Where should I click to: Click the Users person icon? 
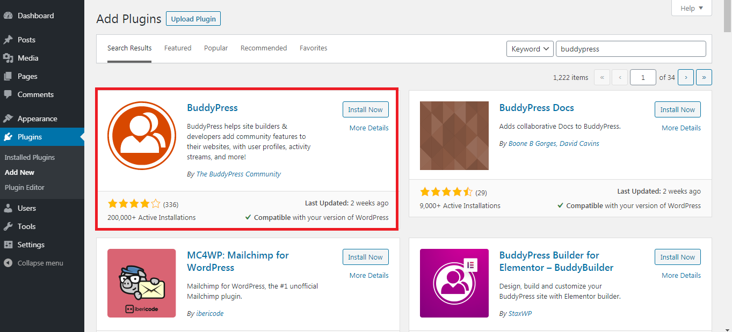pos(8,208)
